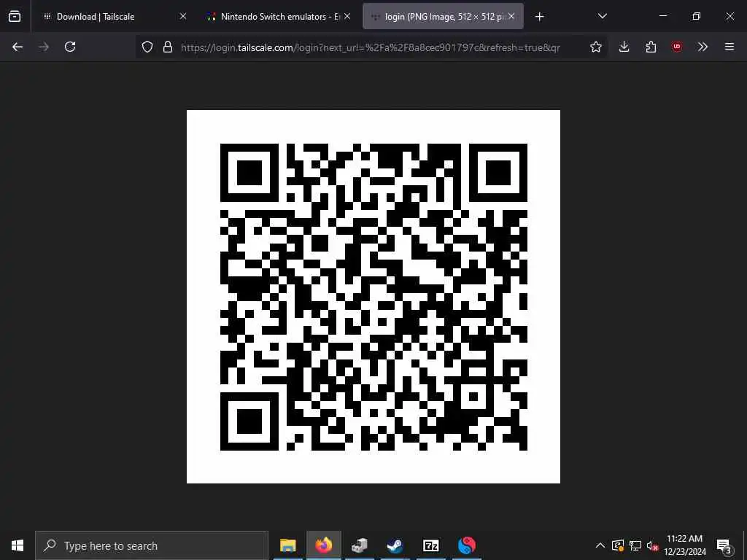747x560 pixels.
Task: Open the Firefox application hamburger menu
Action: pos(729,47)
